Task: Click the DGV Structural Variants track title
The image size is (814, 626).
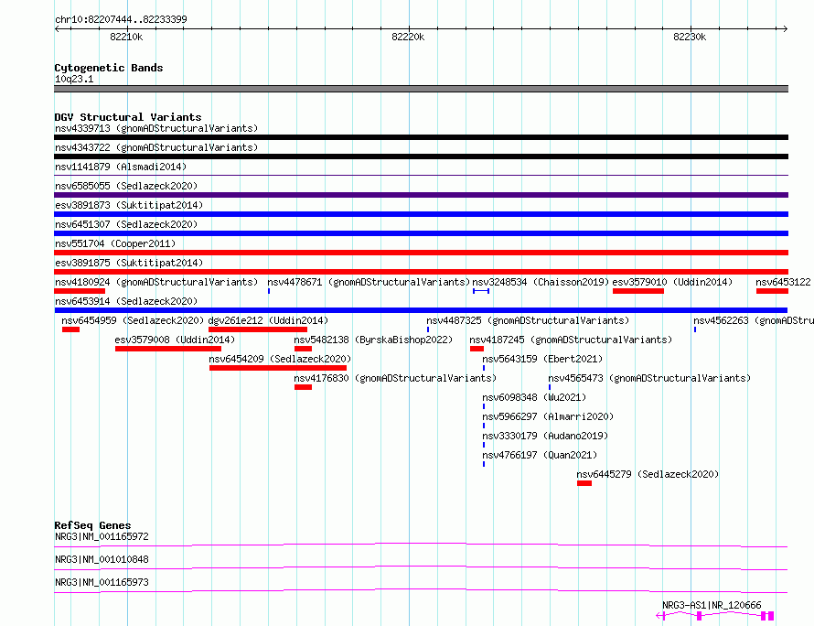Action: click(128, 117)
